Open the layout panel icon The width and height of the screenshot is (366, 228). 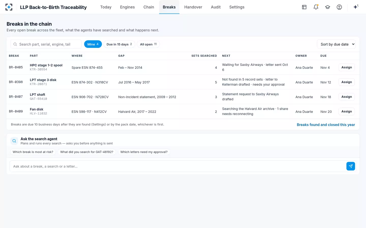(x=304, y=7)
